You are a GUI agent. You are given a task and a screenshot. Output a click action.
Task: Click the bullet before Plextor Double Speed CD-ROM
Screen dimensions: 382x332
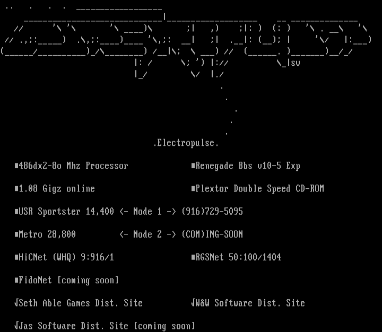(x=193, y=189)
